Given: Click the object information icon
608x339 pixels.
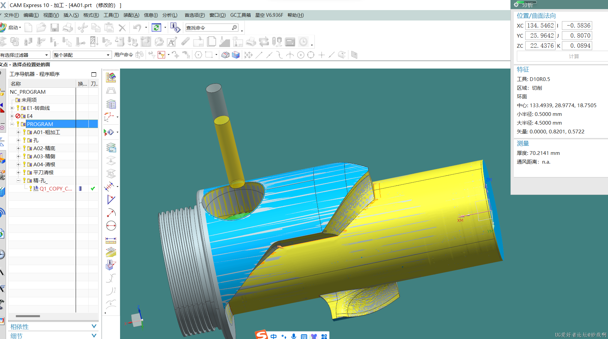Looking at the screenshot, I should (x=175, y=28).
